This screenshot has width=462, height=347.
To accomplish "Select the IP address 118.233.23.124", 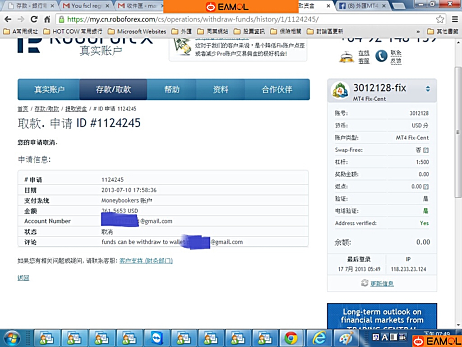I will pyautogui.click(x=408, y=269).
